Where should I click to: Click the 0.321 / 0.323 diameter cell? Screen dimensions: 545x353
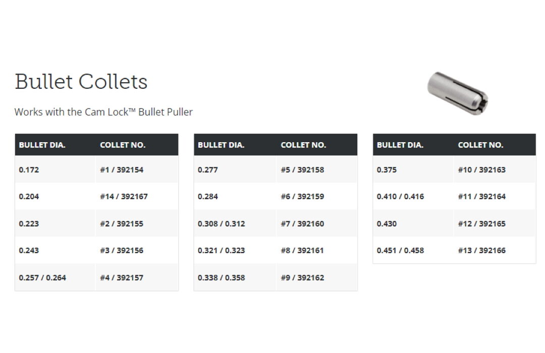click(x=222, y=251)
